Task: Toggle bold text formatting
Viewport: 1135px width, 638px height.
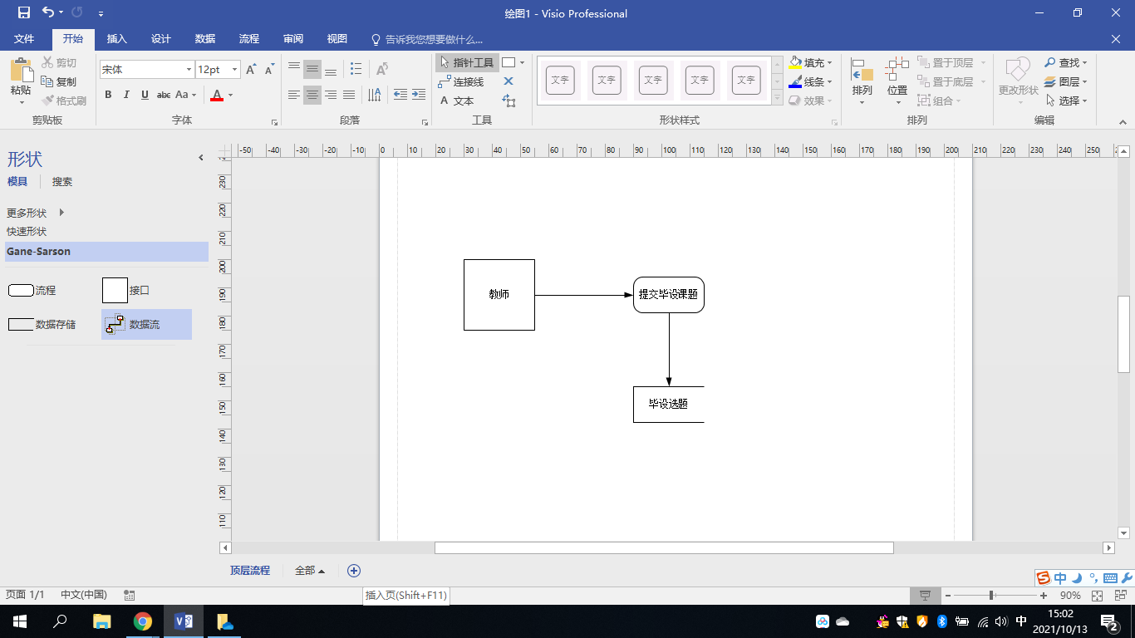Action: pos(108,95)
